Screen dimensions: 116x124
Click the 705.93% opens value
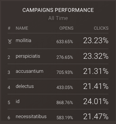[65, 72]
